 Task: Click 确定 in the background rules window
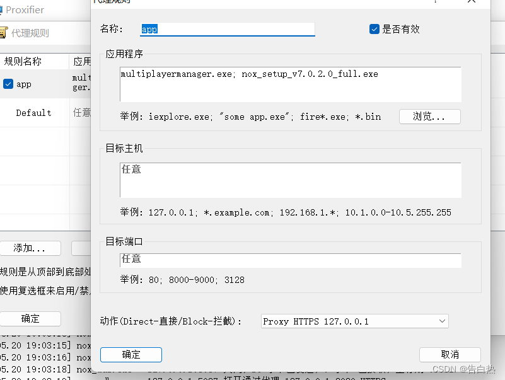point(30,319)
